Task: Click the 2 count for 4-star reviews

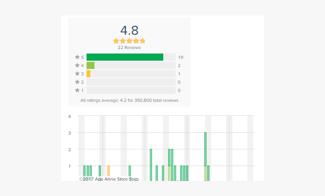Action: [180, 66]
